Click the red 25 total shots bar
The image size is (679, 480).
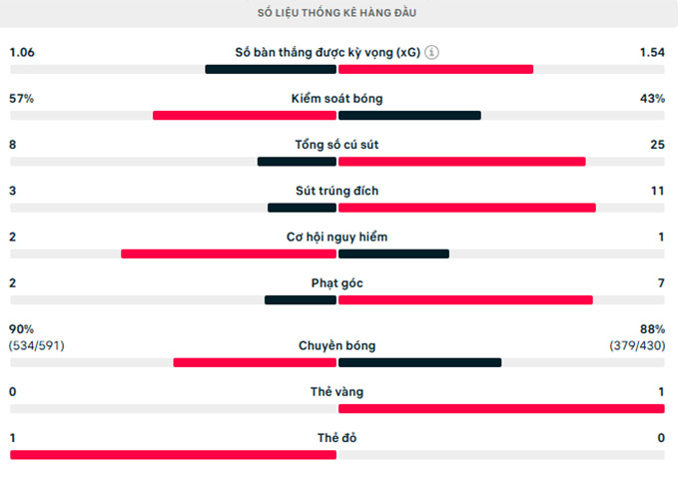coord(462,162)
